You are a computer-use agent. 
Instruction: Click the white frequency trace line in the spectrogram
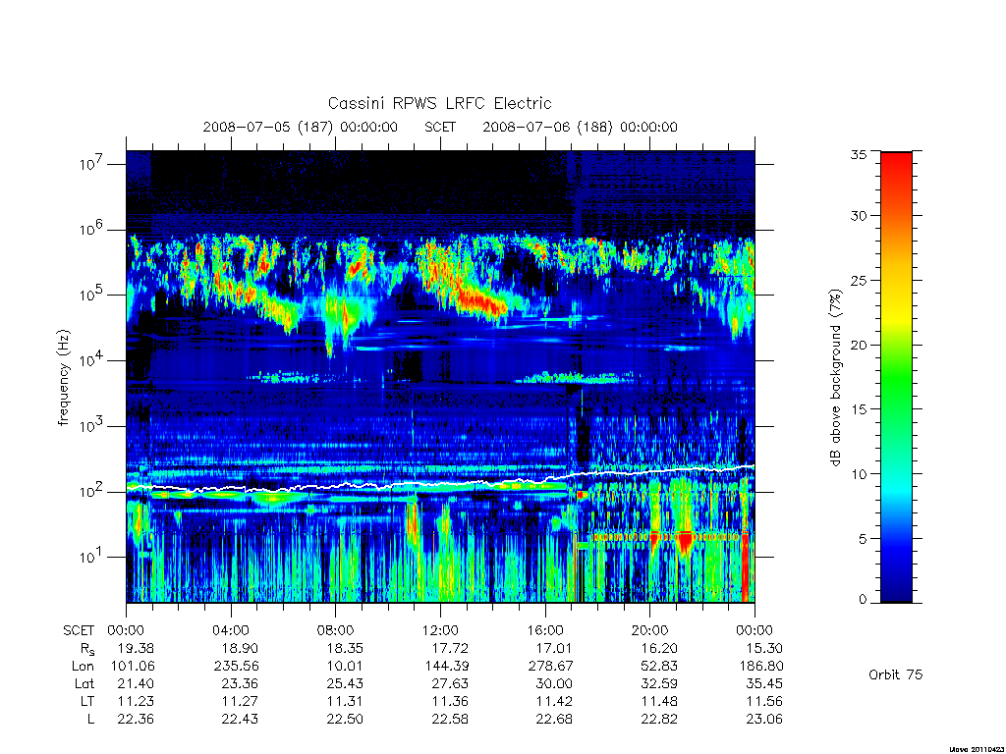(x=440, y=483)
